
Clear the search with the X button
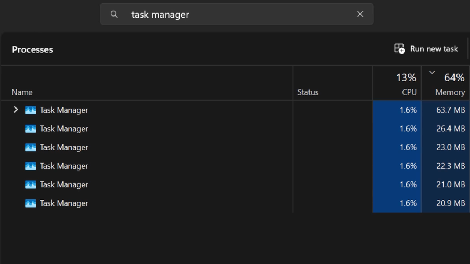coord(360,14)
